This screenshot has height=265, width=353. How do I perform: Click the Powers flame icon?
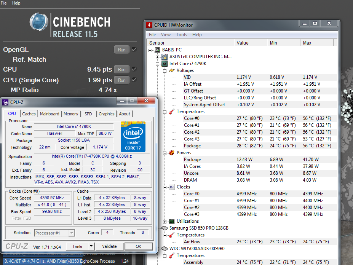point(172,153)
